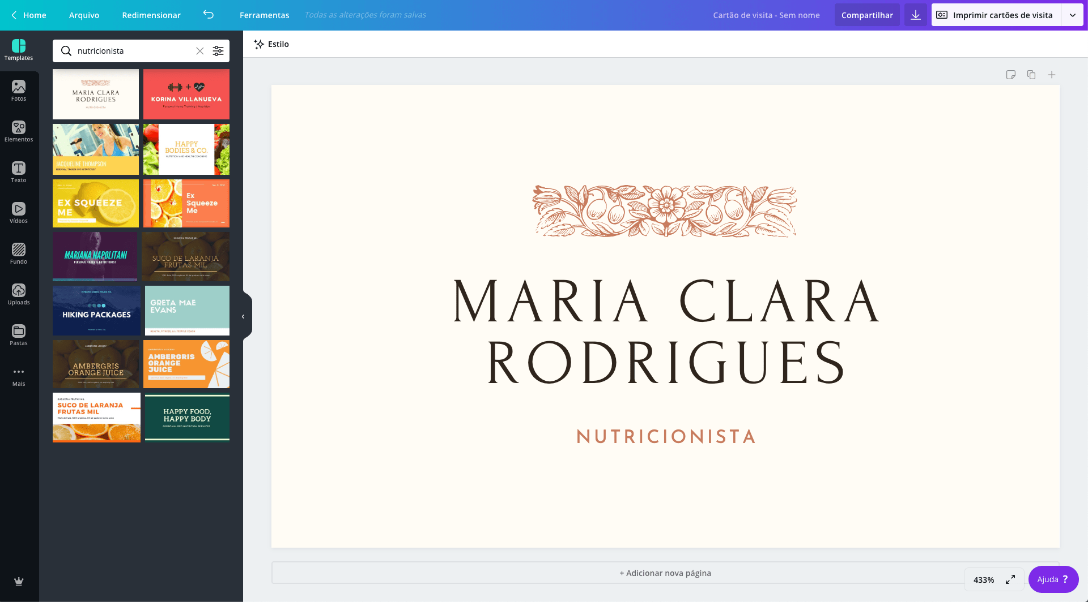Clear the nutricionista search text
This screenshot has width=1088, height=602.
200,51
